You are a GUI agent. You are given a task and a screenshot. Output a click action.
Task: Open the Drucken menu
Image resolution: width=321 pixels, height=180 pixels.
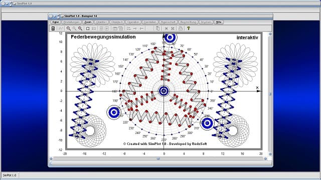206,22
